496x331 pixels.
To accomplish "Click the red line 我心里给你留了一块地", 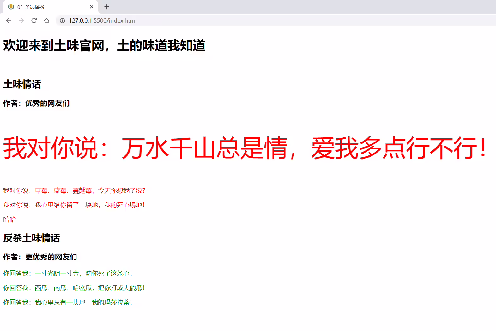I will (74, 205).
